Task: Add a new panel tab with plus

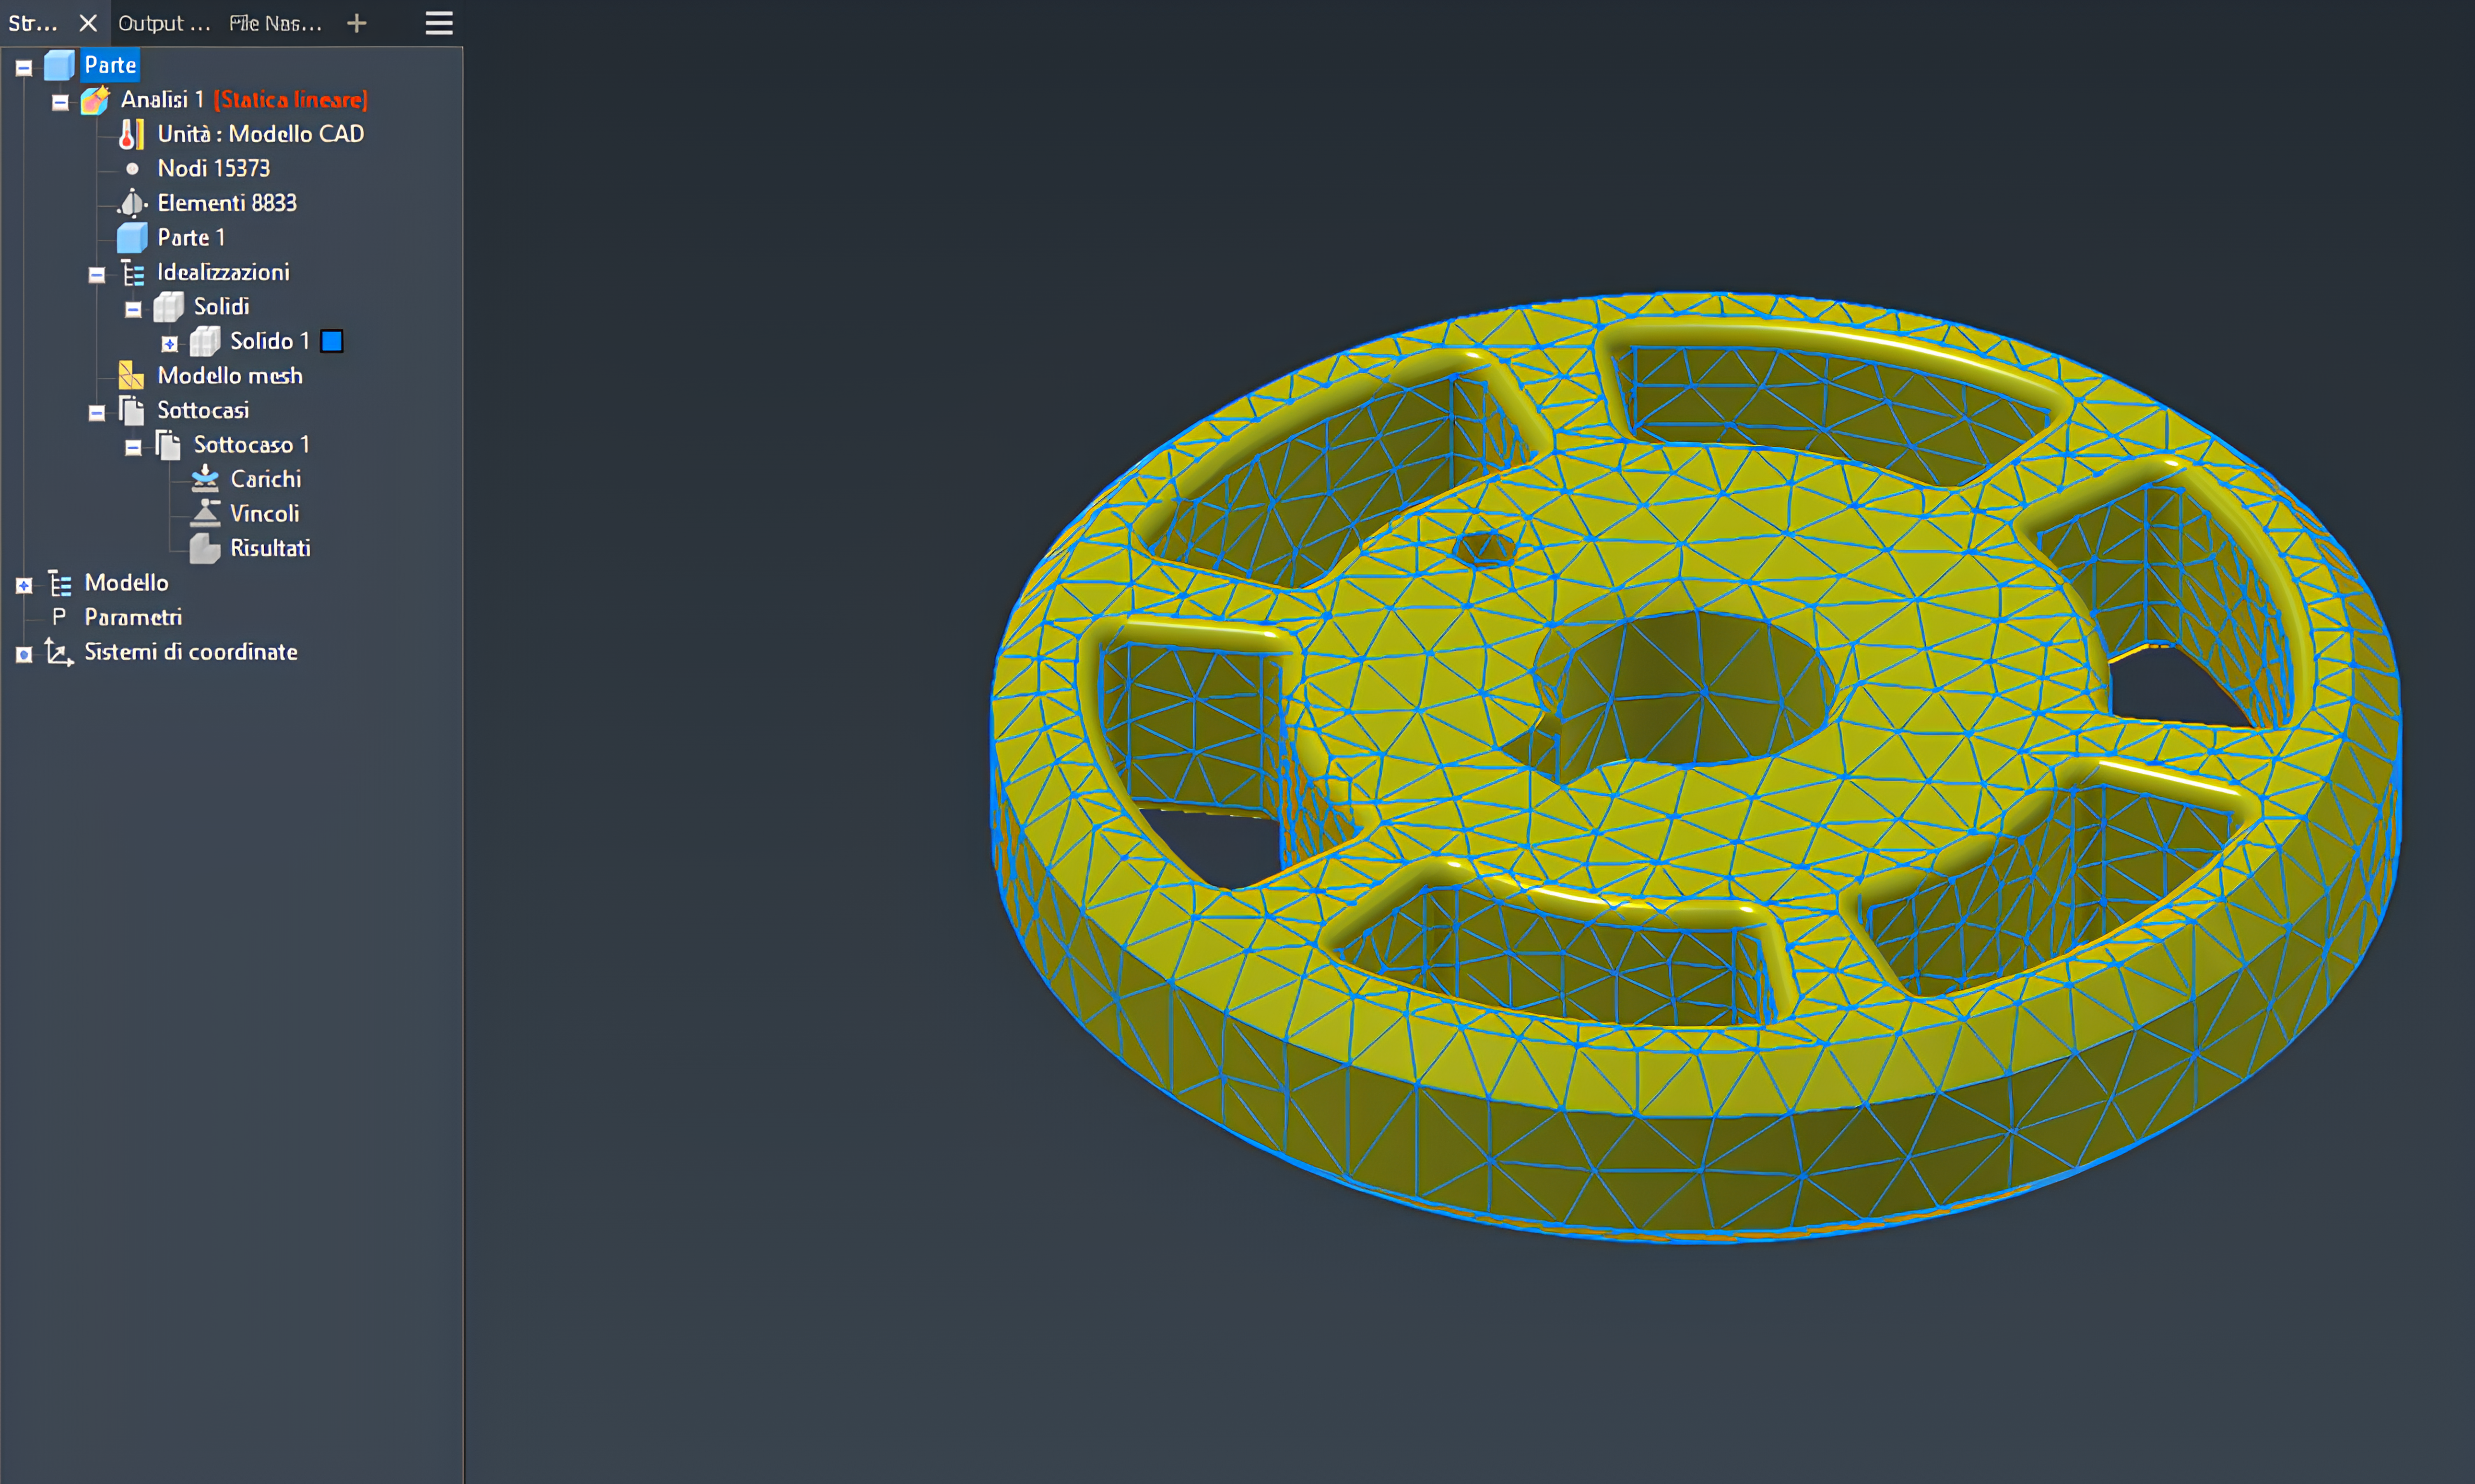Action: (357, 23)
